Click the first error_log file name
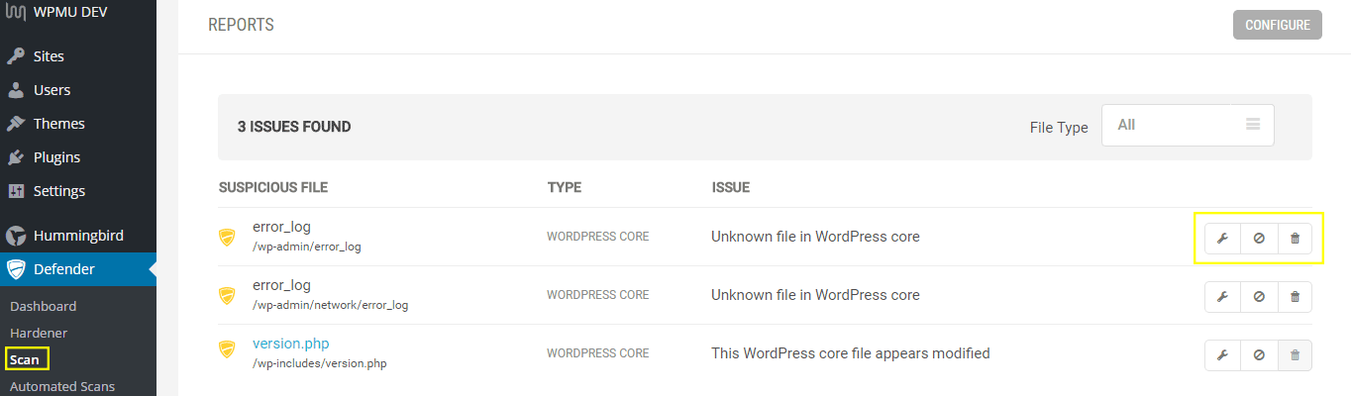 281,228
